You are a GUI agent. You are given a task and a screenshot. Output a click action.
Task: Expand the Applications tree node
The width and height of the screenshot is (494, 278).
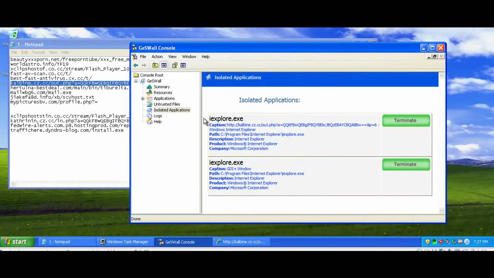(143, 98)
